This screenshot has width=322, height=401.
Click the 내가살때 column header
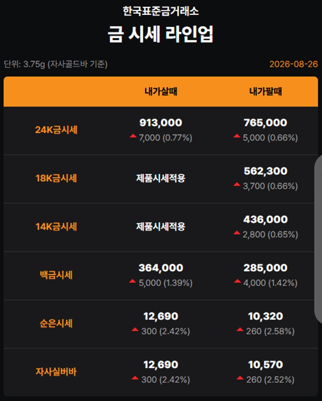[161, 91]
